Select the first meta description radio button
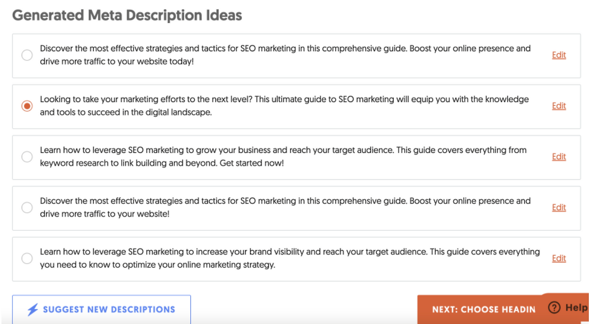Screen dimensions: 591x324 [27, 55]
